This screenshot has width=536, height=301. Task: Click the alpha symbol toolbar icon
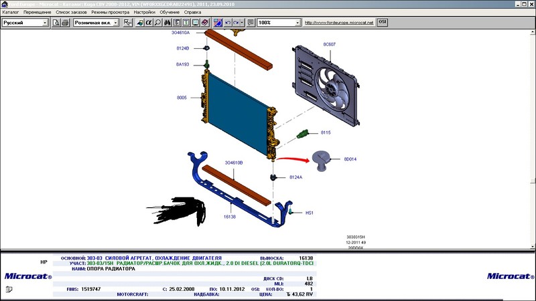(x=148, y=23)
